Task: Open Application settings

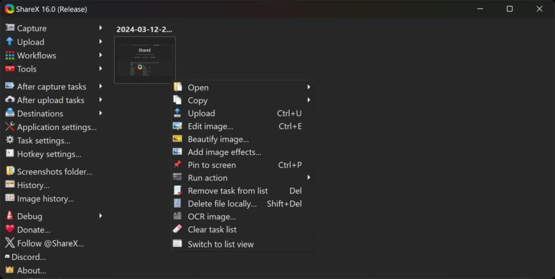Action: 57,127
